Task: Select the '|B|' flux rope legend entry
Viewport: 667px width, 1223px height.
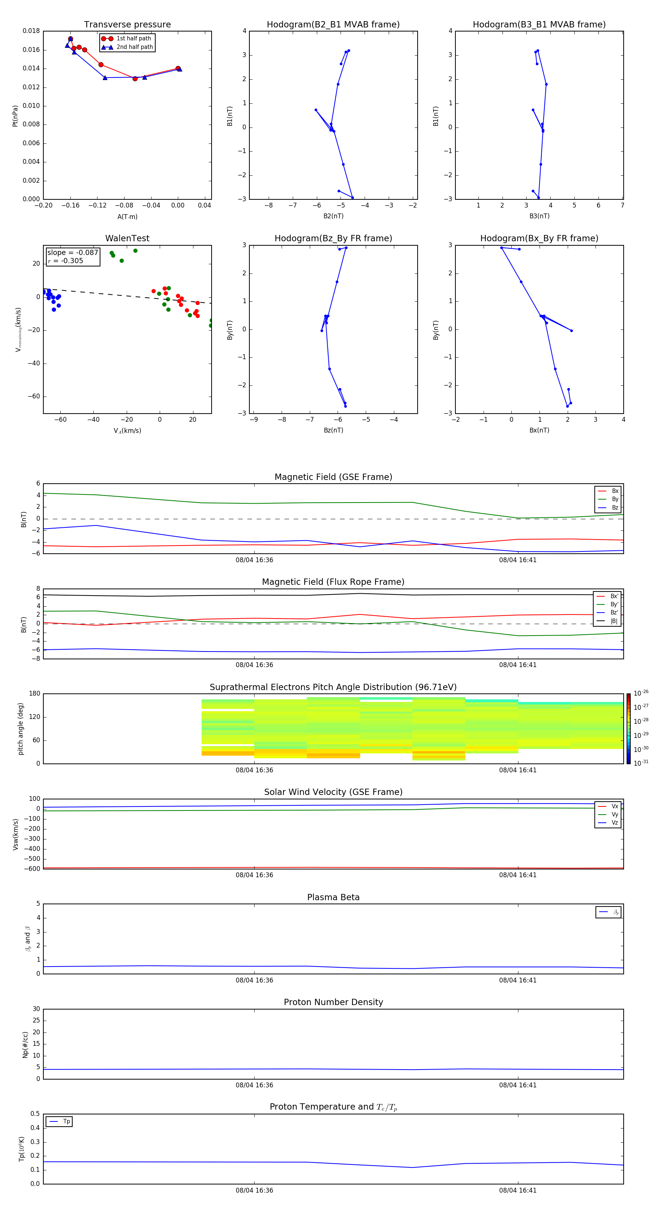Action: coord(608,621)
